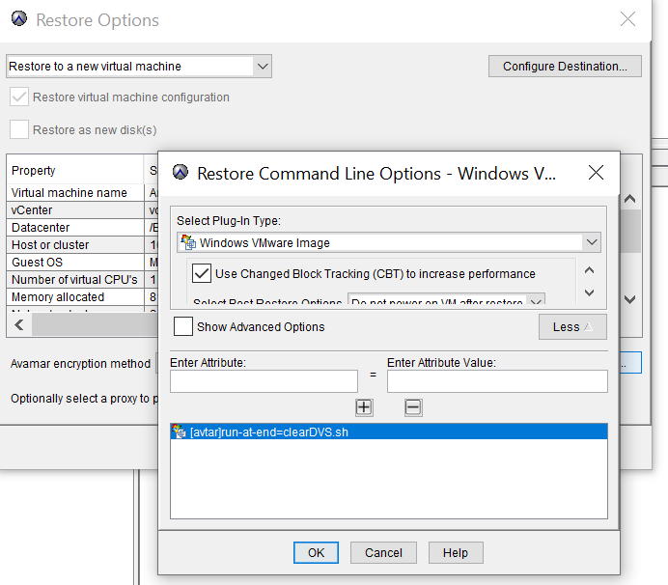Toggle Use Changed Block Tracking checkbox
This screenshot has height=585, width=668.
pos(201,273)
